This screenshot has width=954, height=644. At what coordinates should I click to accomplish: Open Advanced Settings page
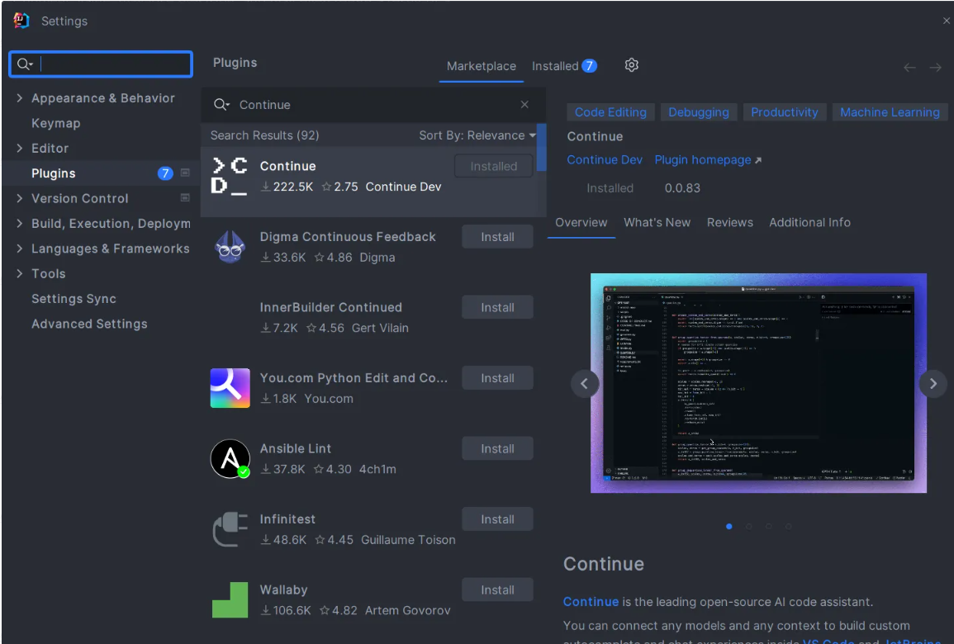tap(89, 324)
